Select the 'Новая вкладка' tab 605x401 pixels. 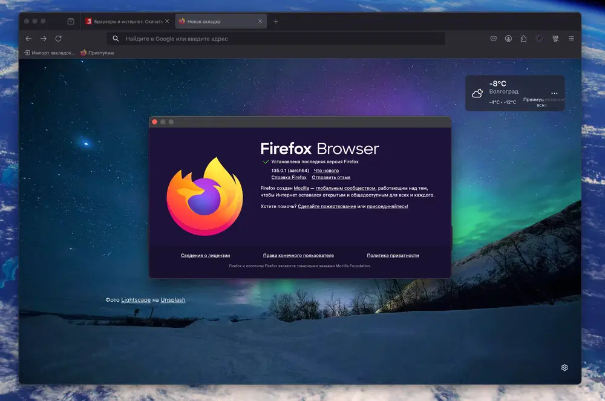tap(220, 21)
